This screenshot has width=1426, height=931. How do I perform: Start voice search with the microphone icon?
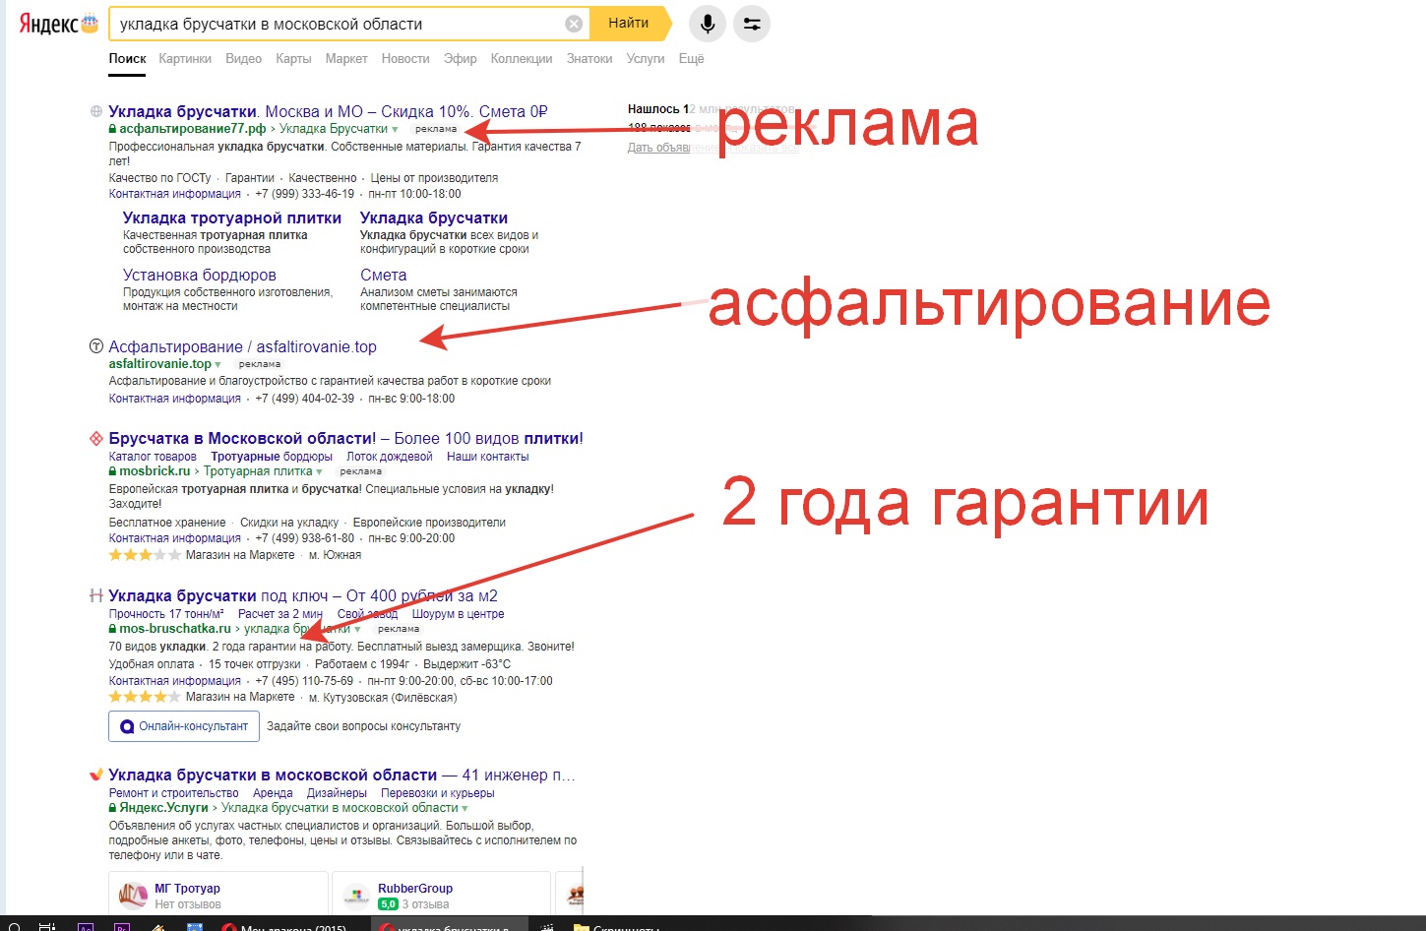point(708,24)
